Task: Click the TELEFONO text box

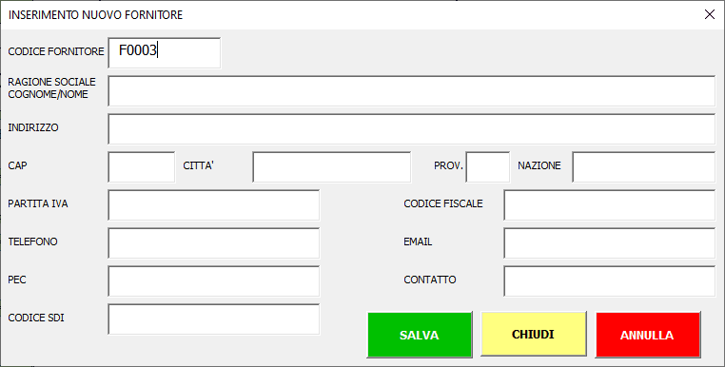Action: pos(214,242)
